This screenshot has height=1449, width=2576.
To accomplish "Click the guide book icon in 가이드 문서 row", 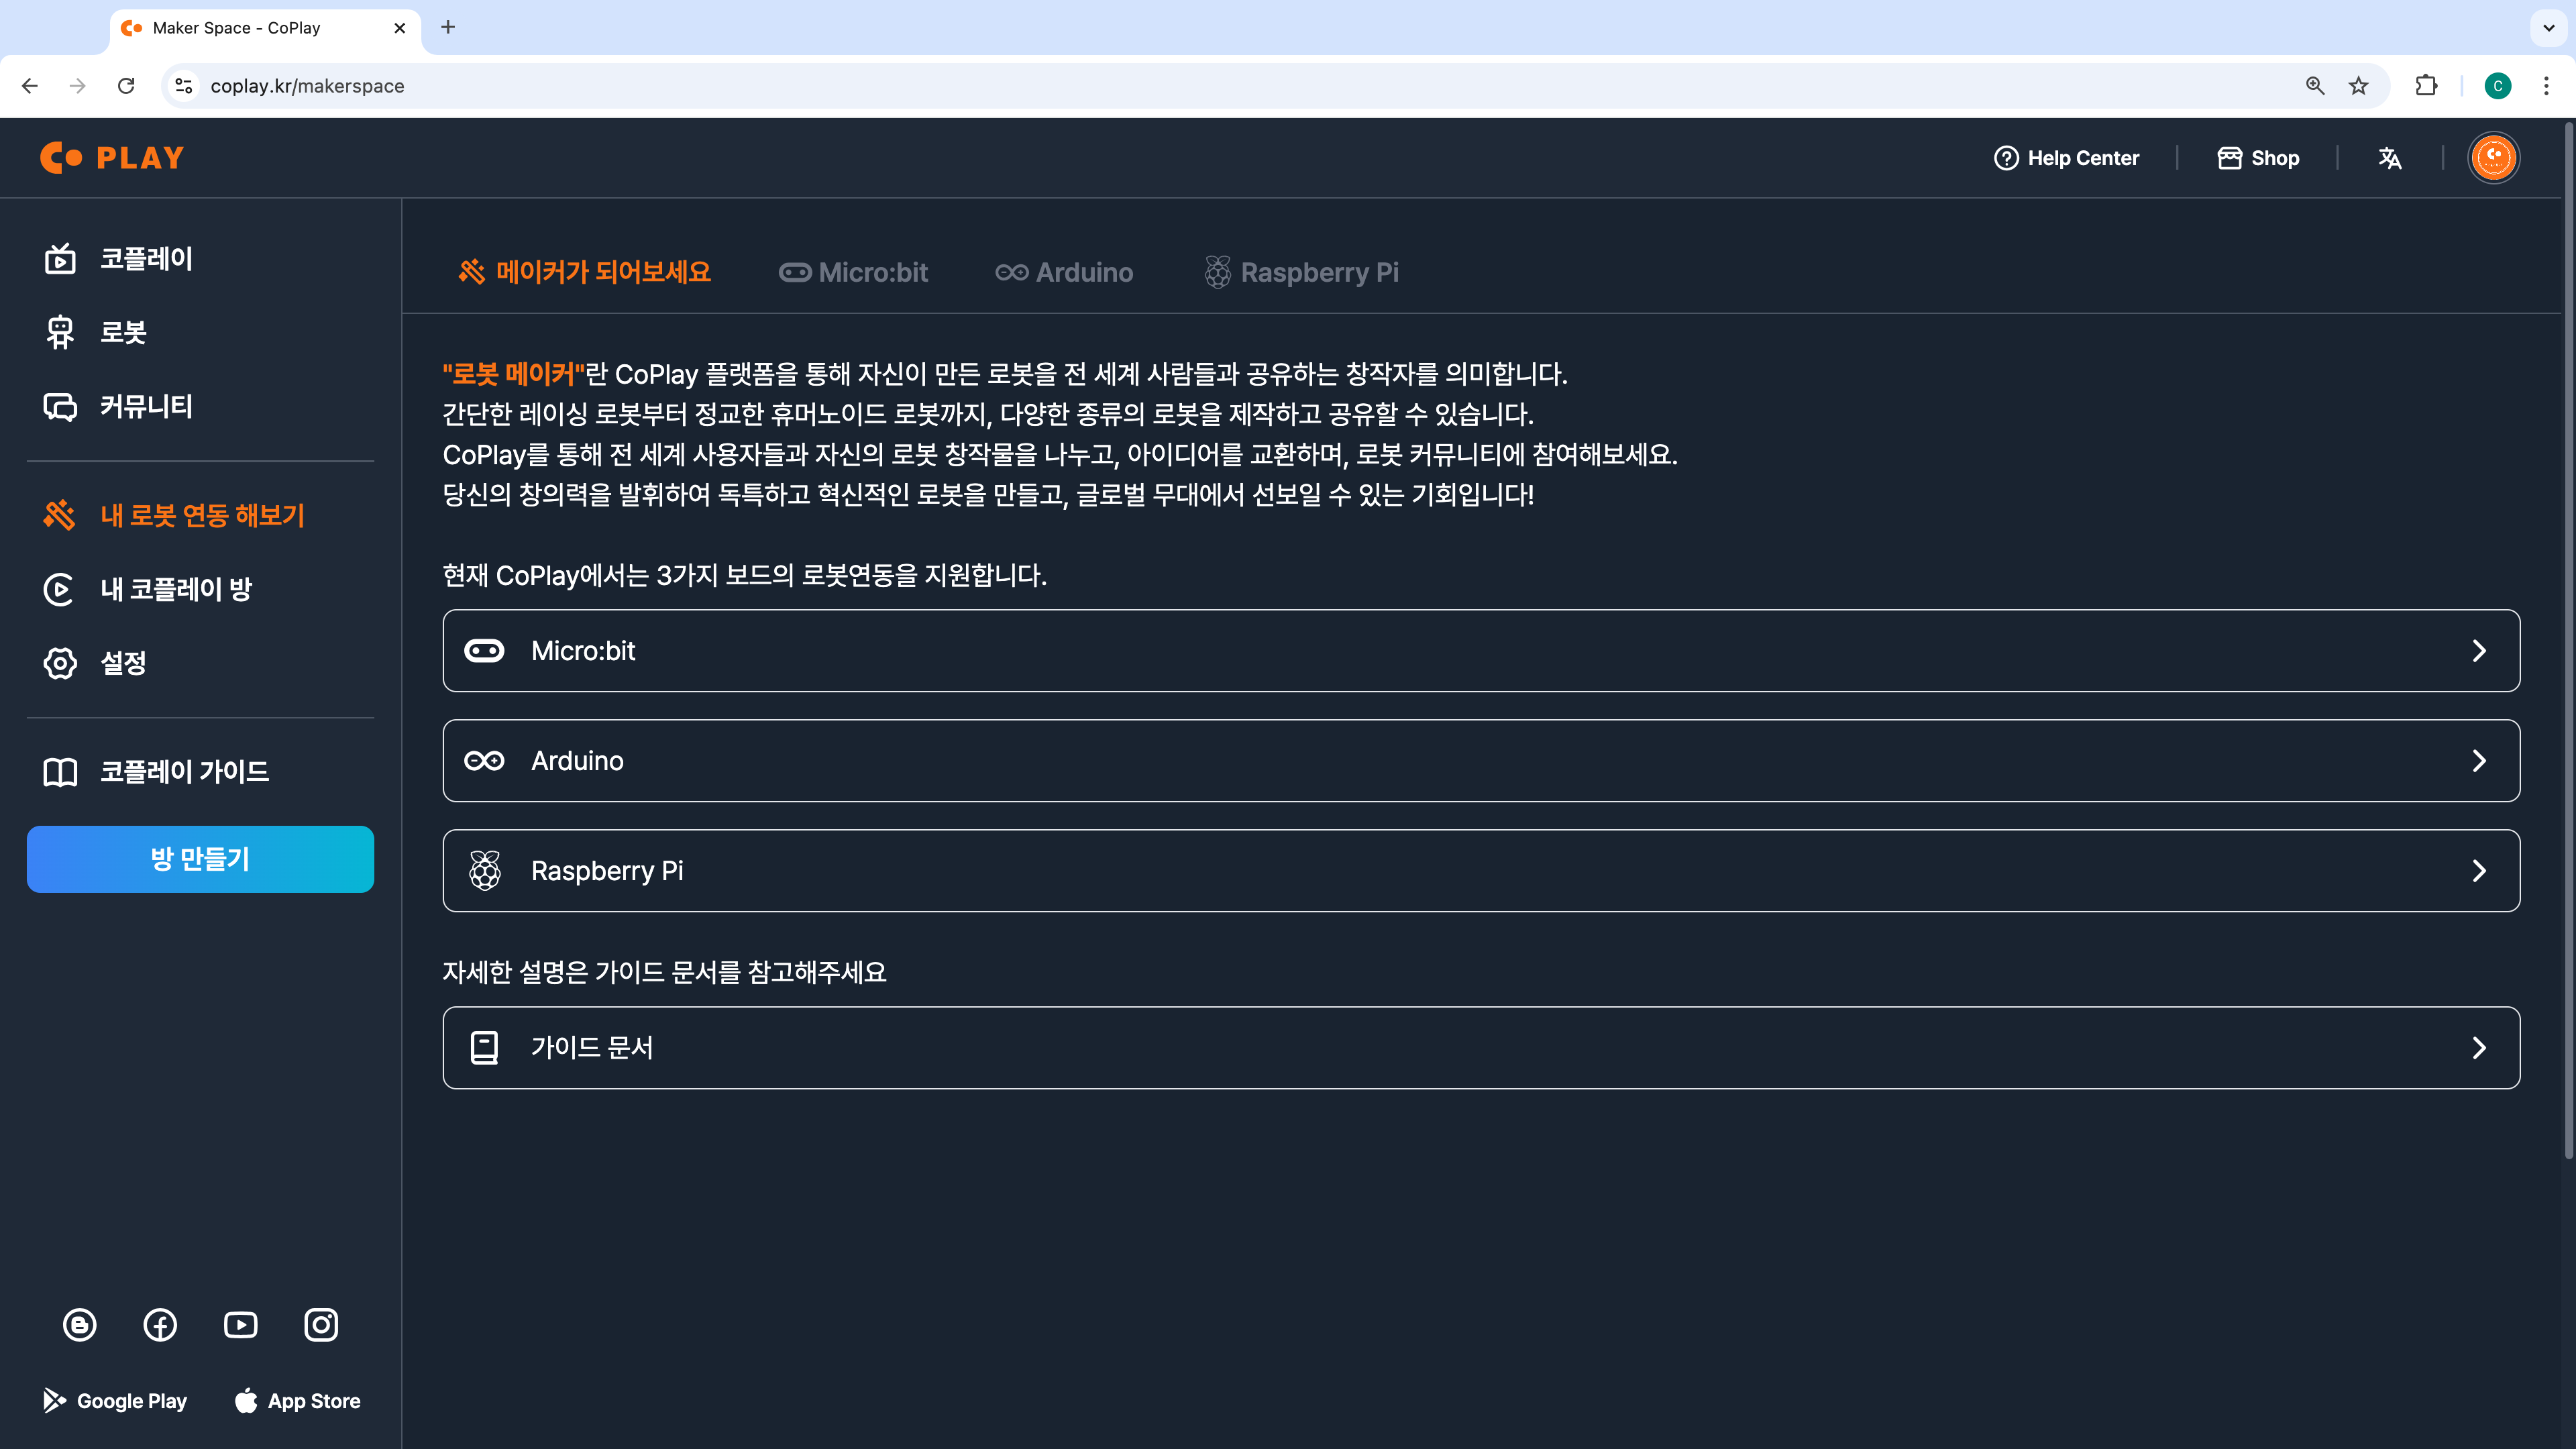I will [484, 1048].
